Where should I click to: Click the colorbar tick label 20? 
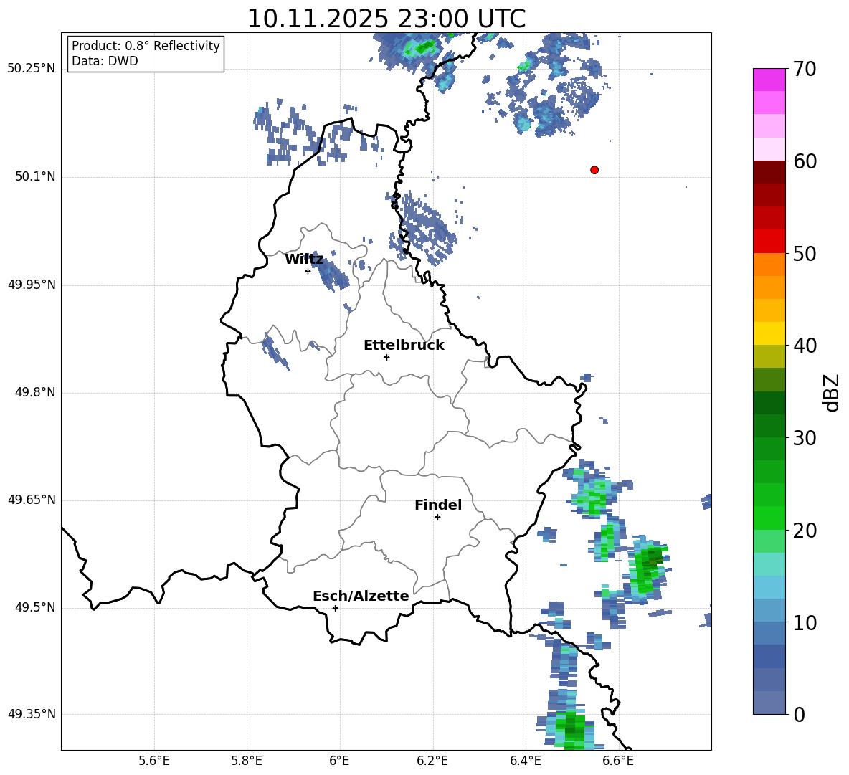[805, 531]
